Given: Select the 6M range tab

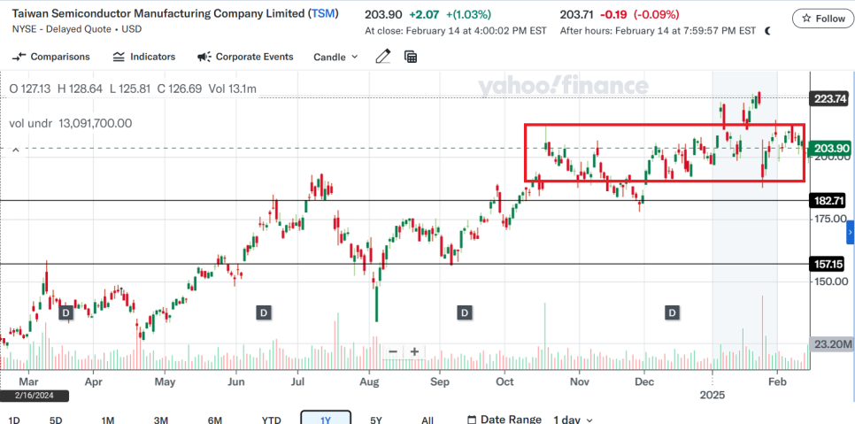Looking at the screenshot, I should click(215, 420).
